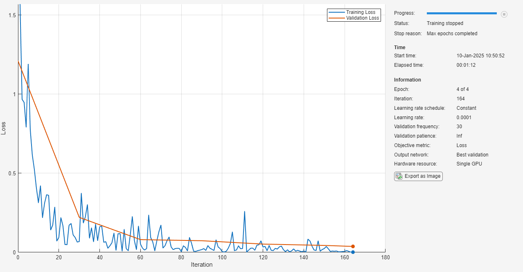
Task: Click the 'Single GPU' hardware resource value
Action: pos(469,164)
